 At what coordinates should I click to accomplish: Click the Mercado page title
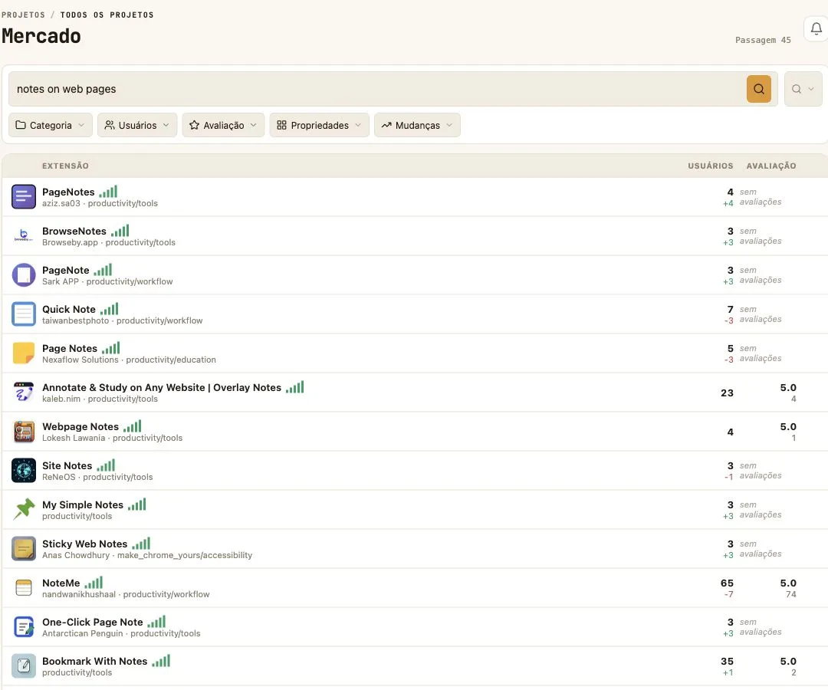(41, 36)
